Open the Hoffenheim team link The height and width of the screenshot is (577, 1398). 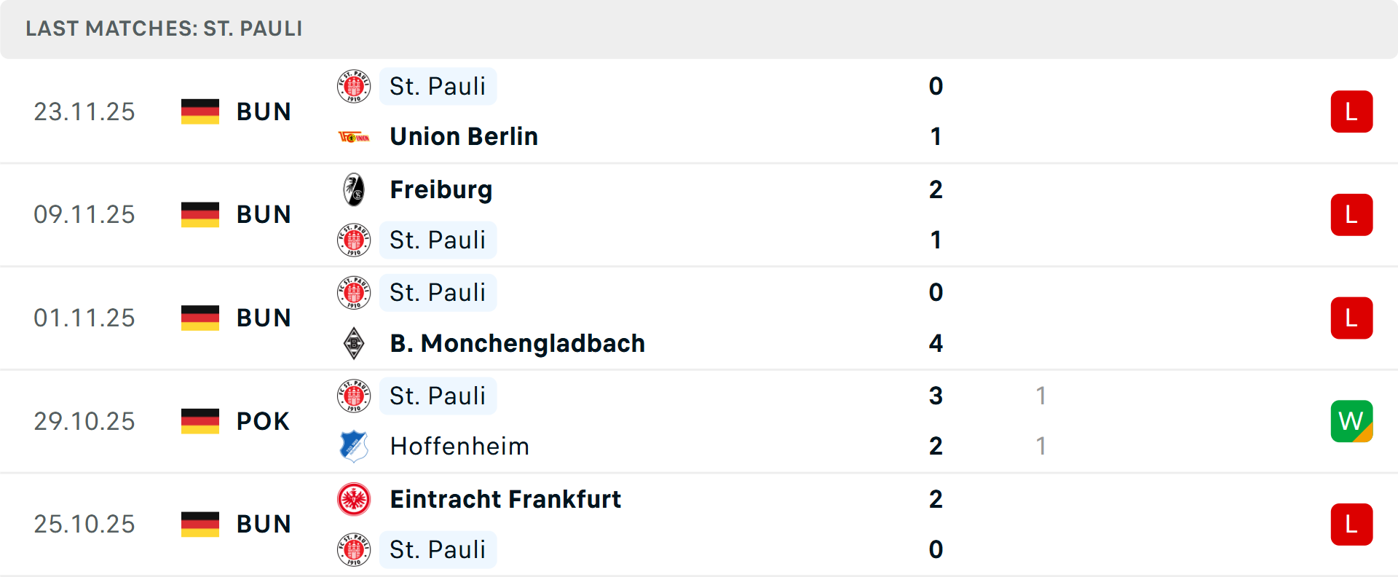(459, 446)
